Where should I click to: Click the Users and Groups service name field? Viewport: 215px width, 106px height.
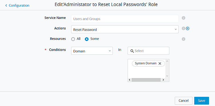click(x=125, y=19)
